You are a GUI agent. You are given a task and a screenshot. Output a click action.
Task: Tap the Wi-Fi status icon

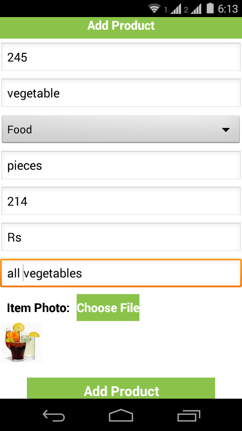pyautogui.click(x=155, y=8)
